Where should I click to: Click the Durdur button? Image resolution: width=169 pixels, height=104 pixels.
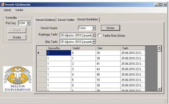pos(17,37)
